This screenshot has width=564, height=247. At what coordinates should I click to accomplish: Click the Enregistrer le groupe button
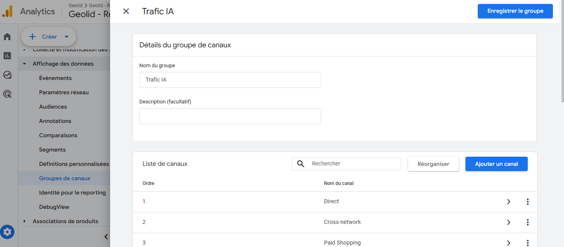point(515,11)
